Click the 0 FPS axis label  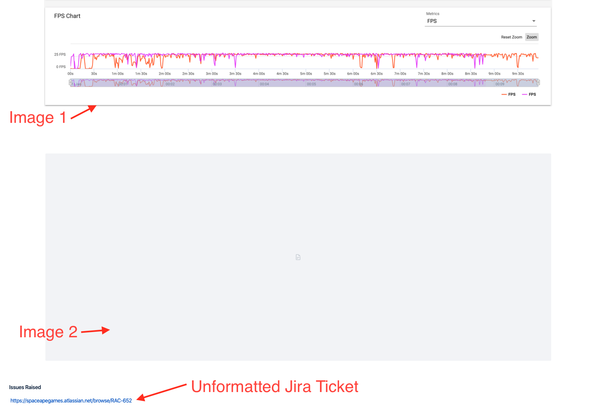click(x=61, y=67)
